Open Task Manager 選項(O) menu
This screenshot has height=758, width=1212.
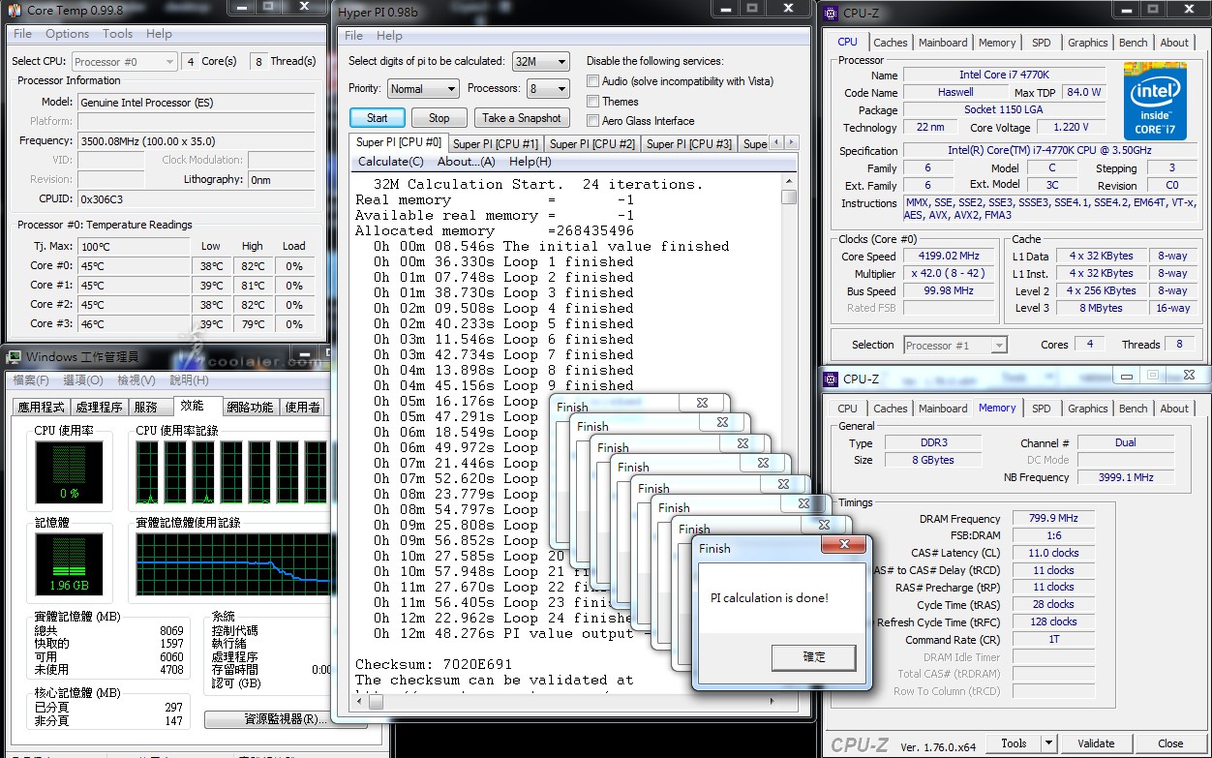[82, 380]
